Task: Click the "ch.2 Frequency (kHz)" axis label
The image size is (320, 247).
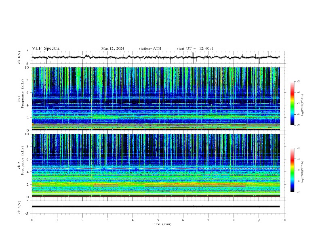Action: click(x=21, y=160)
